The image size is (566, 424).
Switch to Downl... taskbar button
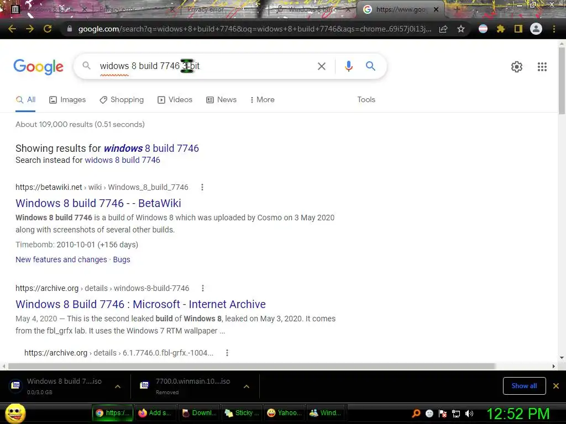[x=199, y=413]
